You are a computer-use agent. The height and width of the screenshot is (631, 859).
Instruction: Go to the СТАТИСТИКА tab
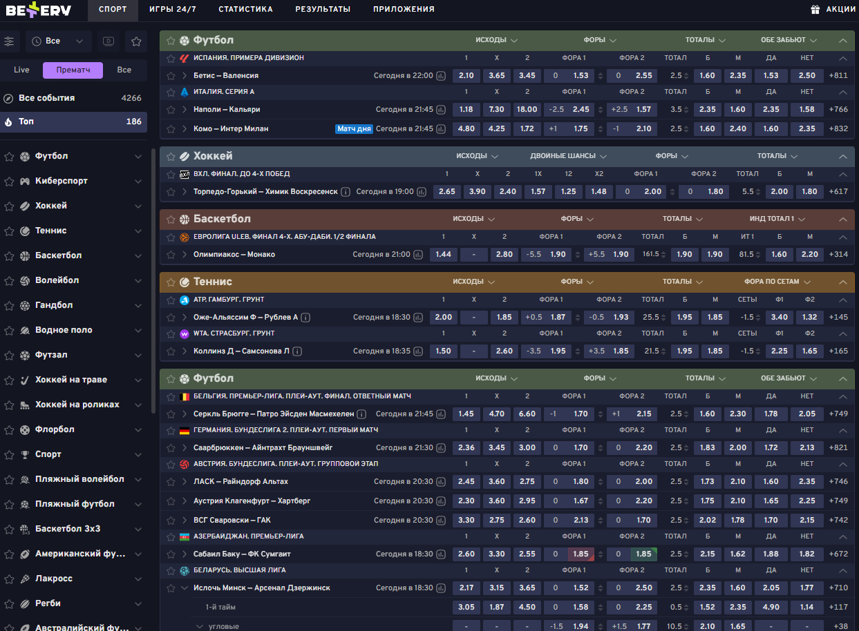pyautogui.click(x=245, y=10)
